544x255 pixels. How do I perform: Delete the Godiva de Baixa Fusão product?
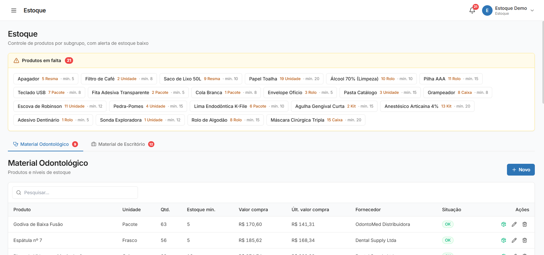point(525,224)
